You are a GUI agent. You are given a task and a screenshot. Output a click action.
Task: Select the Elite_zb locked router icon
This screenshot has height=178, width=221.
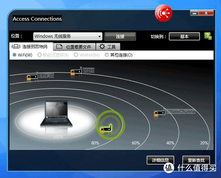coord(32,77)
